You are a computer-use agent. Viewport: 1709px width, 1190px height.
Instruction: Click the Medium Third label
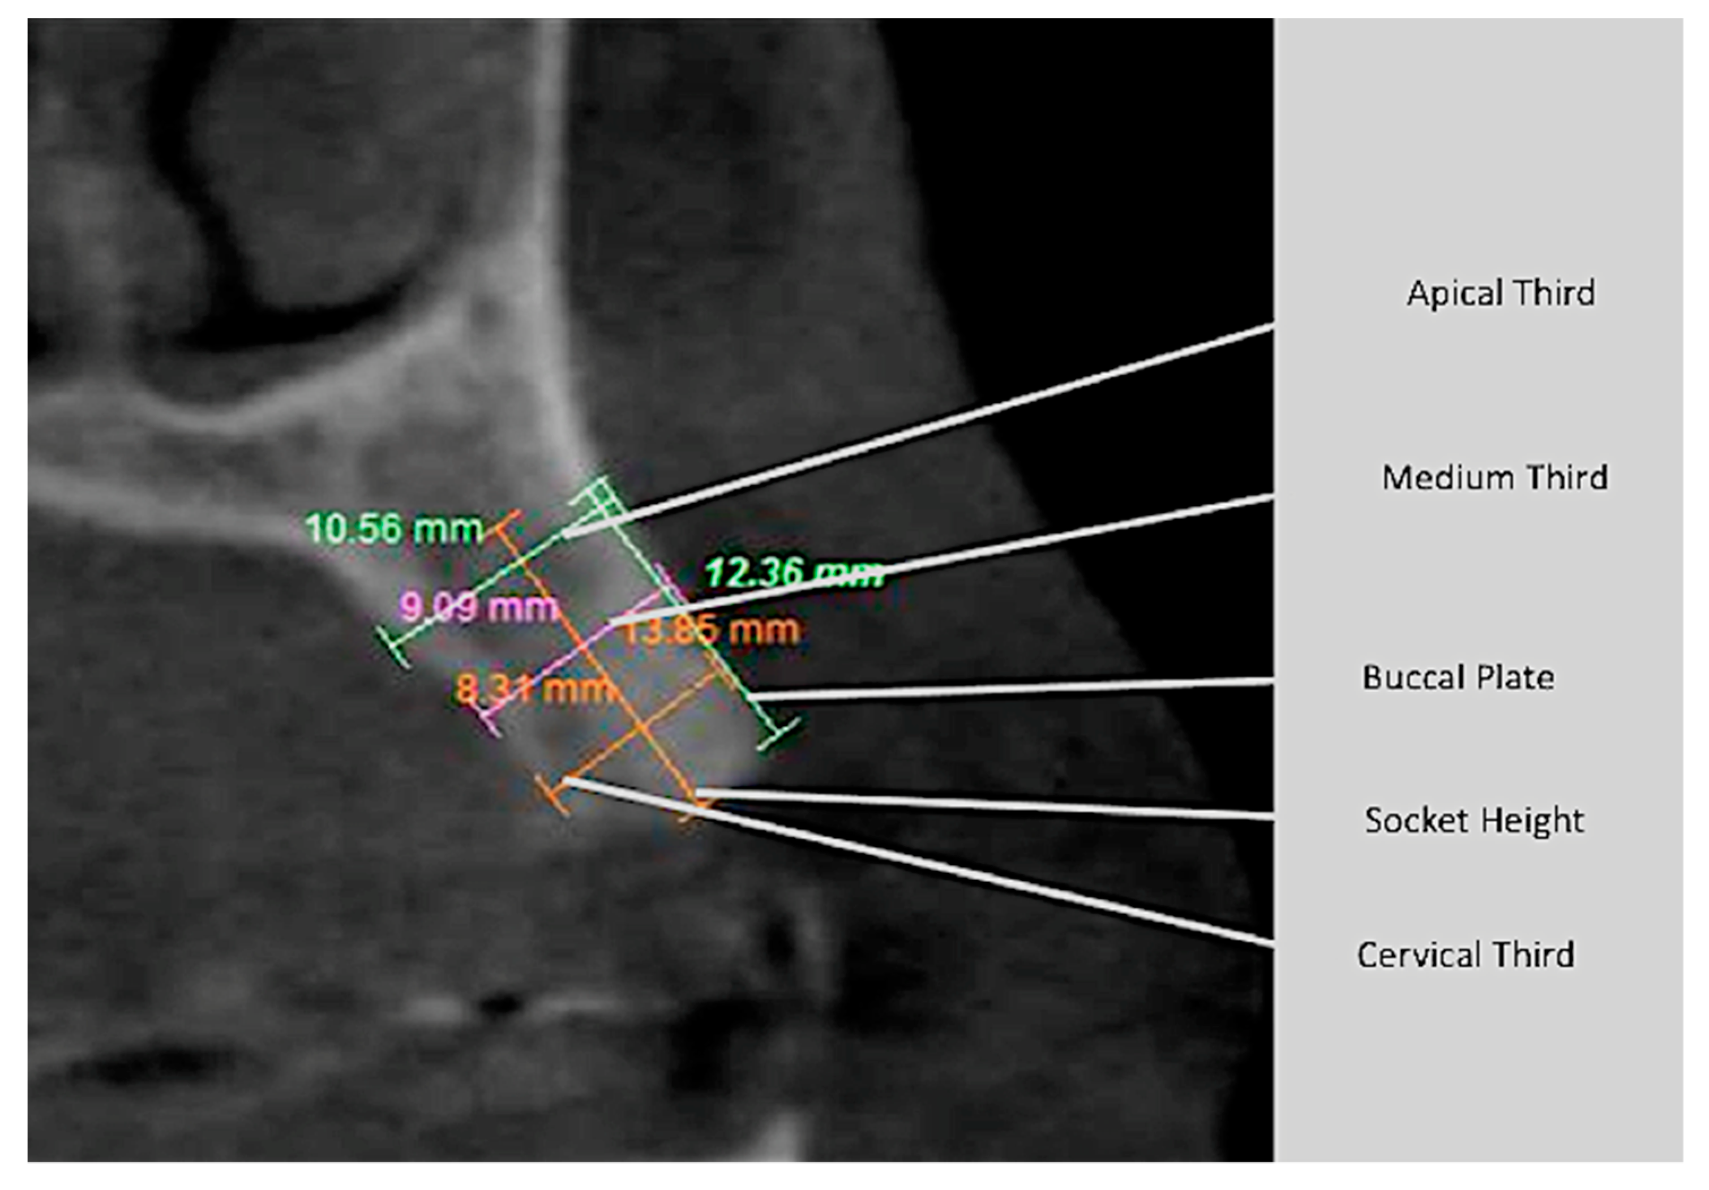point(1494,478)
